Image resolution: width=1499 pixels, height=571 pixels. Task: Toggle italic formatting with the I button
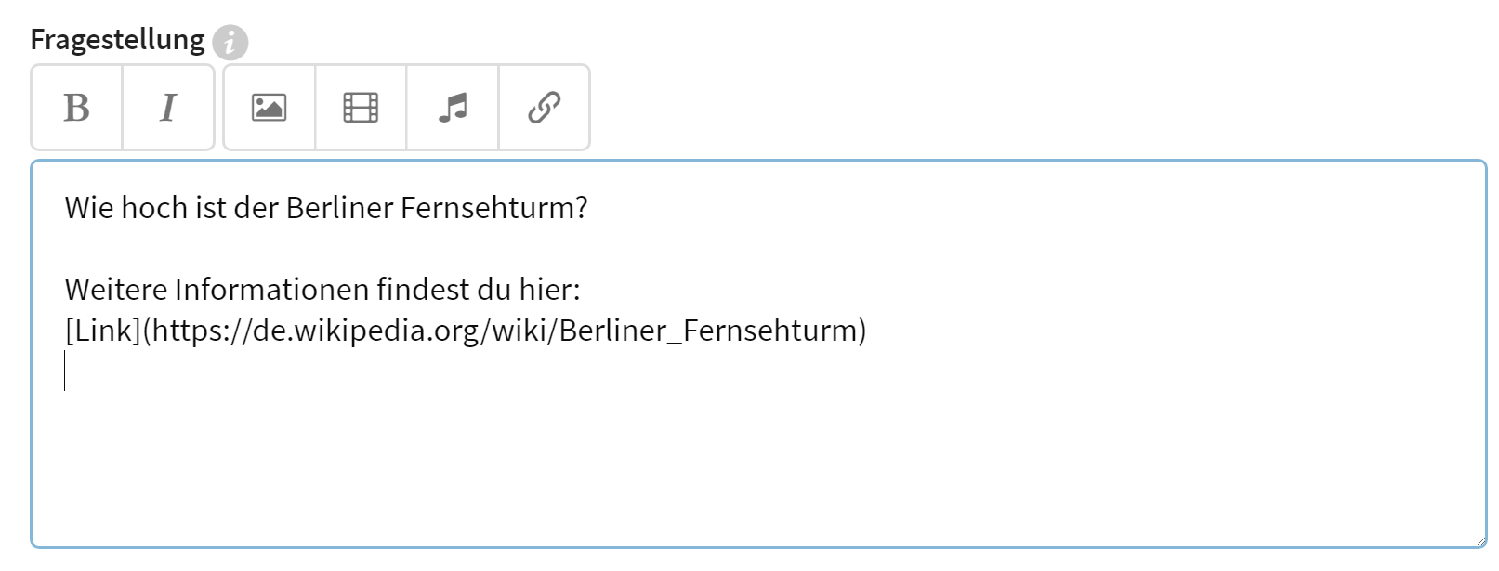click(x=168, y=108)
